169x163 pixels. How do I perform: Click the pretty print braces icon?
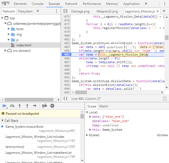[65, 98]
